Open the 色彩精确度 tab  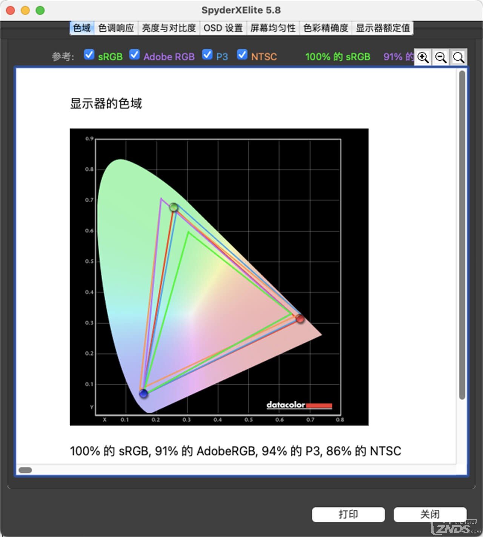pyautogui.click(x=326, y=28)
